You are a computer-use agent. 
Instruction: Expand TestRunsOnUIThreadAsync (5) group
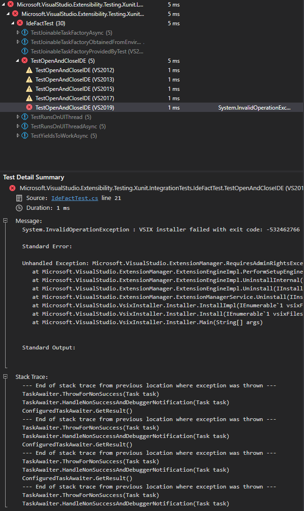[18, 126]
